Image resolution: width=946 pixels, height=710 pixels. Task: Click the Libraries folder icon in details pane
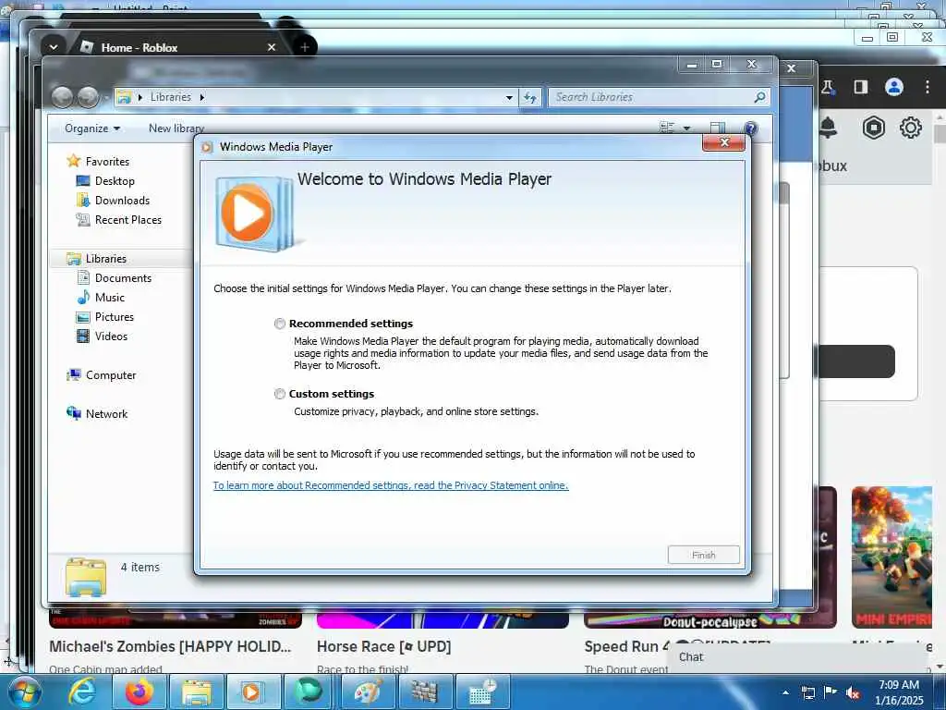[86, 577]
